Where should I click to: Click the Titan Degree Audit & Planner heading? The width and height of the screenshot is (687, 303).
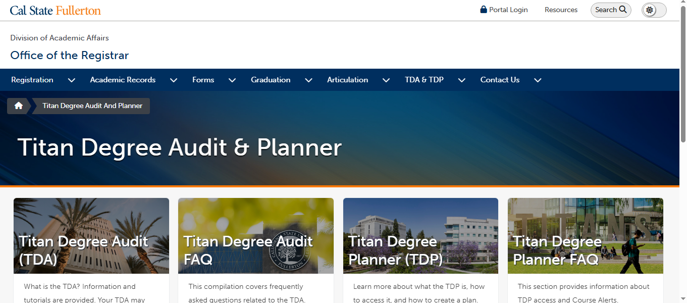(x=180, y=147)
